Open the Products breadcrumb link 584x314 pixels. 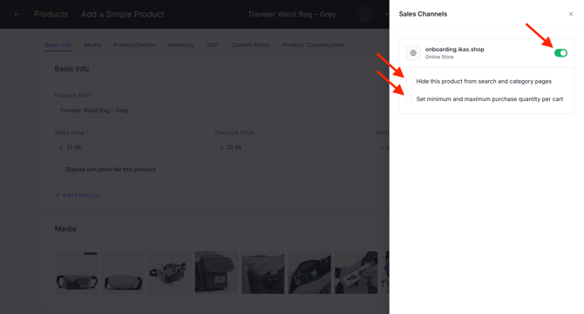tap(51, 14)
